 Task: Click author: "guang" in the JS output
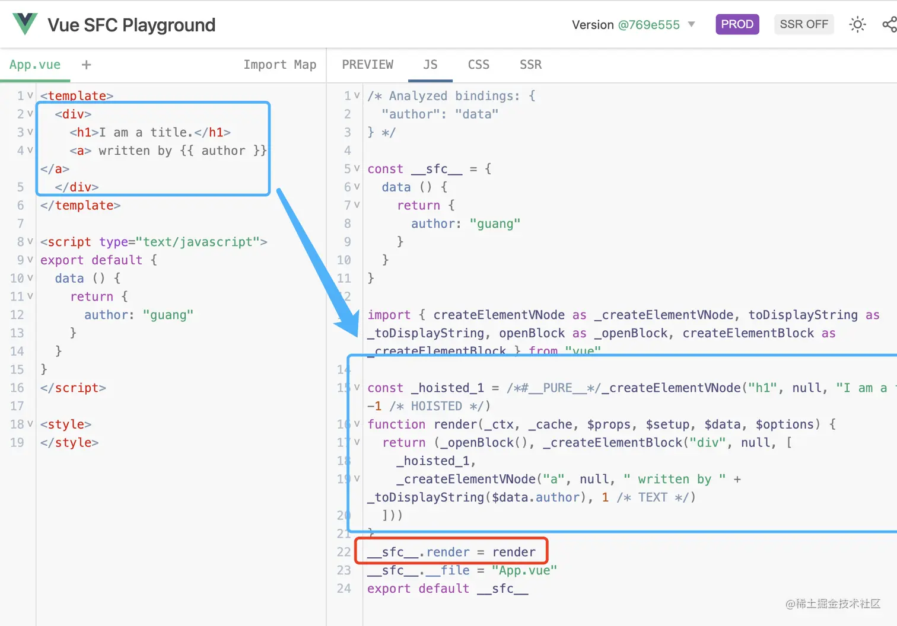(x=466, y=223)
